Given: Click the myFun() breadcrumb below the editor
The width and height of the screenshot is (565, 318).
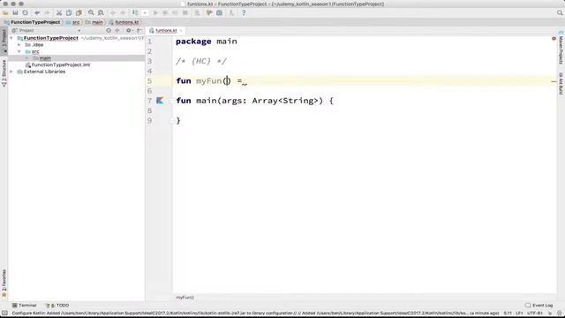Looking at the screenshot, I should (x=185, y=298).
